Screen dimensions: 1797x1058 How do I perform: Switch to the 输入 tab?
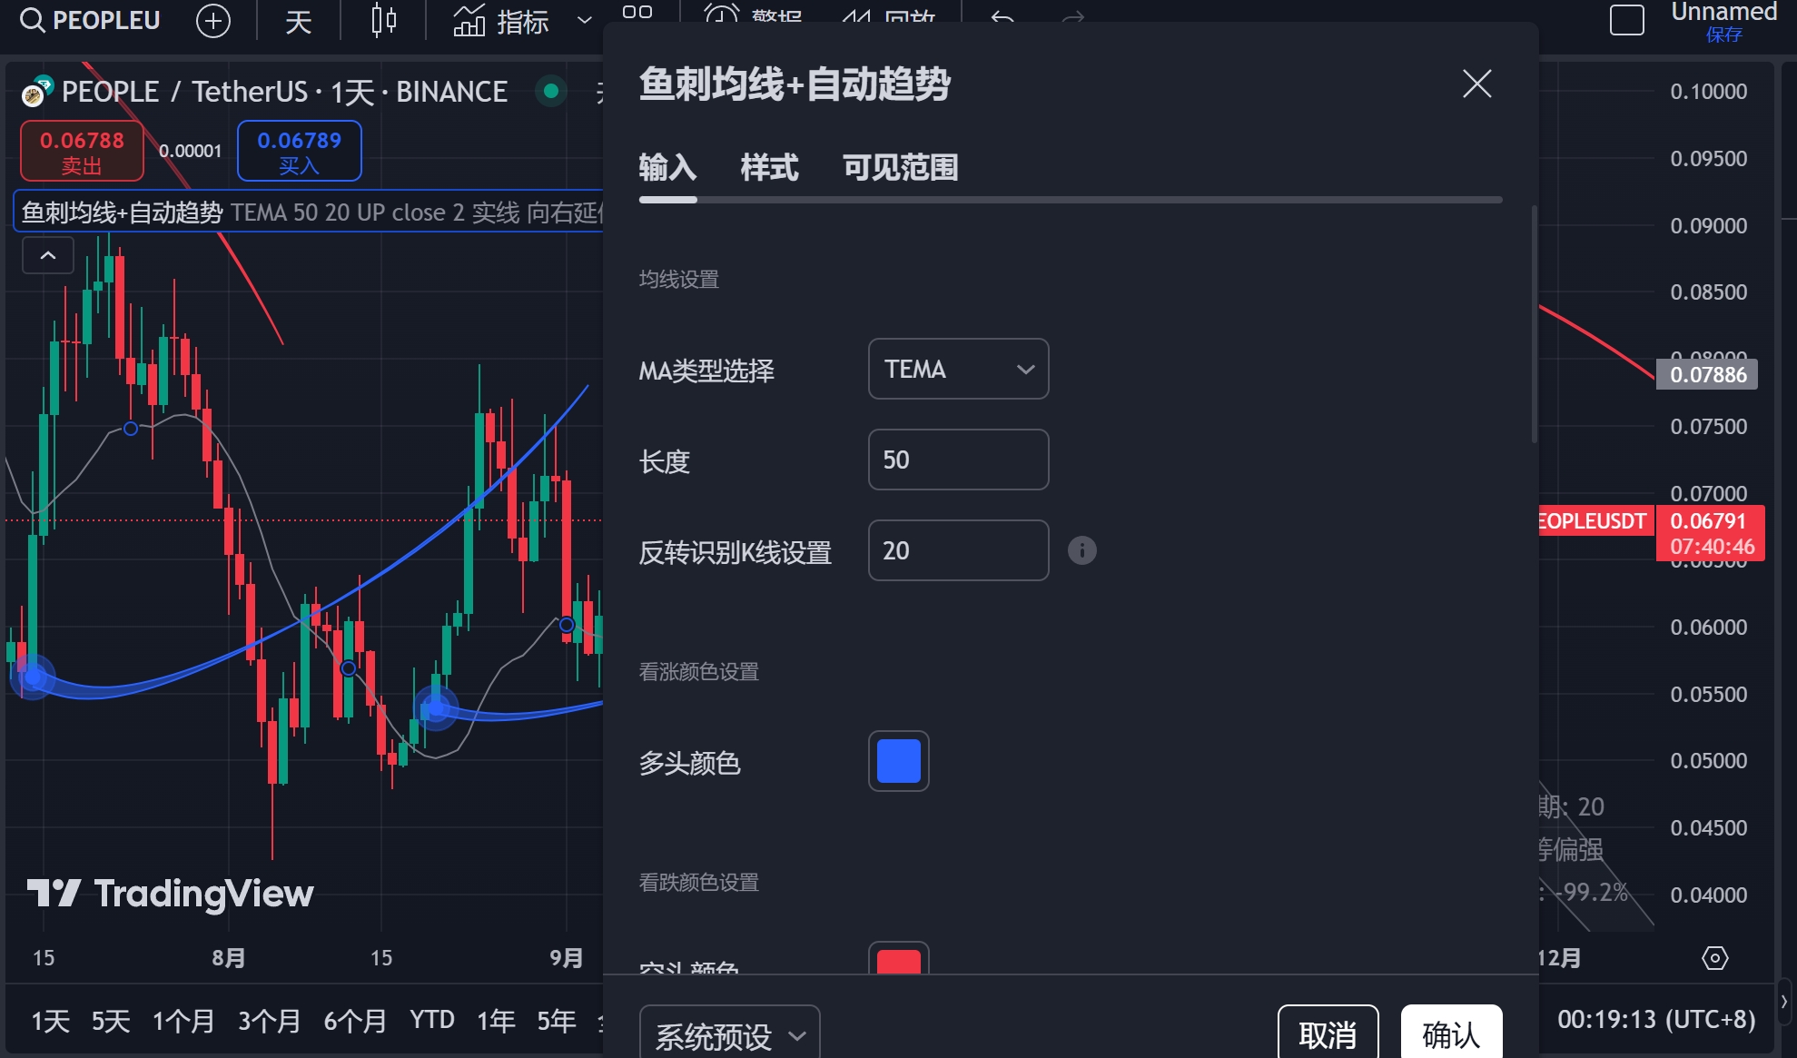coord(667,168)
